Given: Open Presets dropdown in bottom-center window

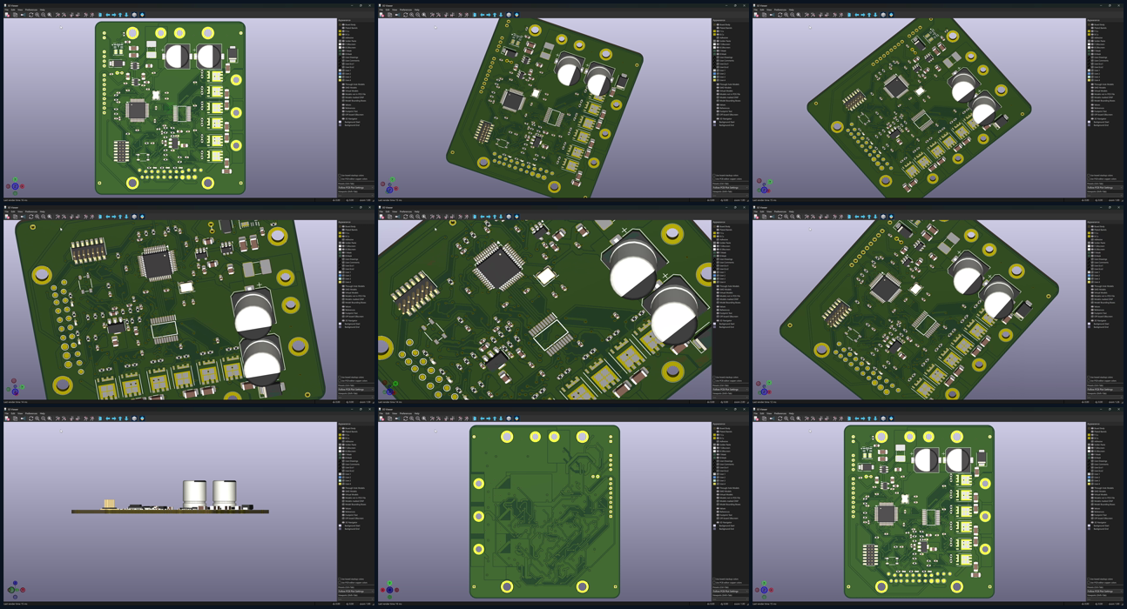Looking at the screenshot, I should 730,591.
